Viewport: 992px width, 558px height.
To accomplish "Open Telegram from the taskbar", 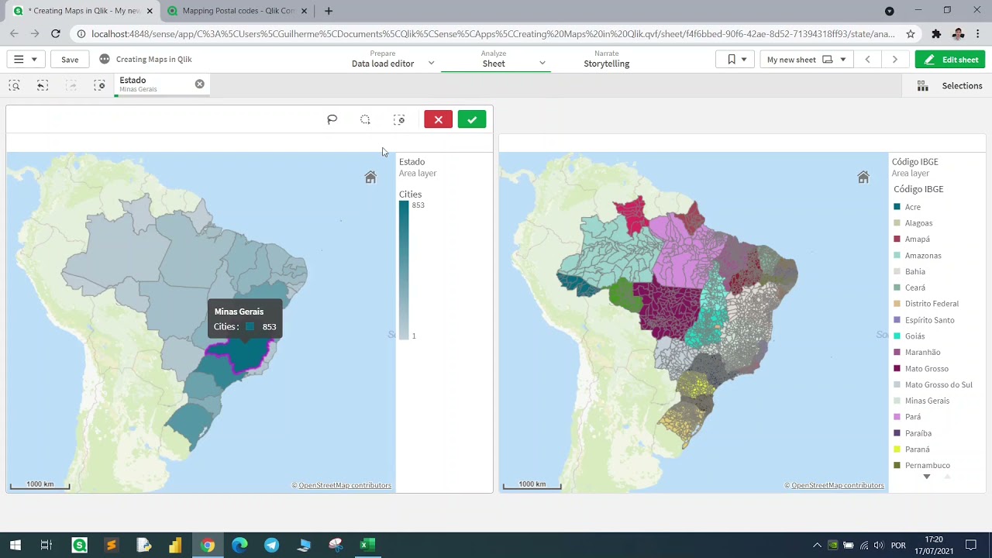I will pos(272,545).
